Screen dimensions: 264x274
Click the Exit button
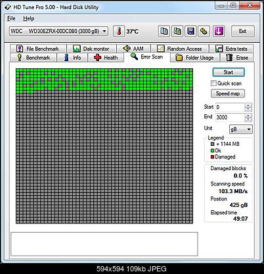(243, 31)
